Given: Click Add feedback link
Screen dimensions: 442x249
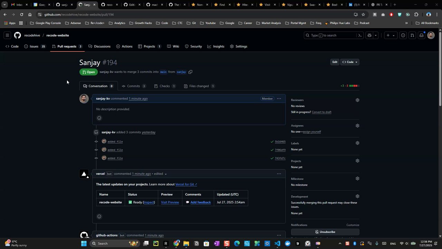Looking at the screenshot, I should [x=200, y=202].
